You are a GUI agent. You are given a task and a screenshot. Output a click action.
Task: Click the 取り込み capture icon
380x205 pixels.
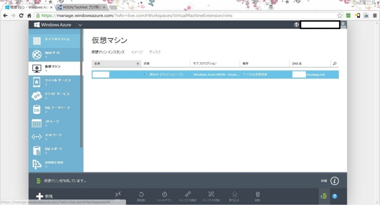click(x=234, y=195)
